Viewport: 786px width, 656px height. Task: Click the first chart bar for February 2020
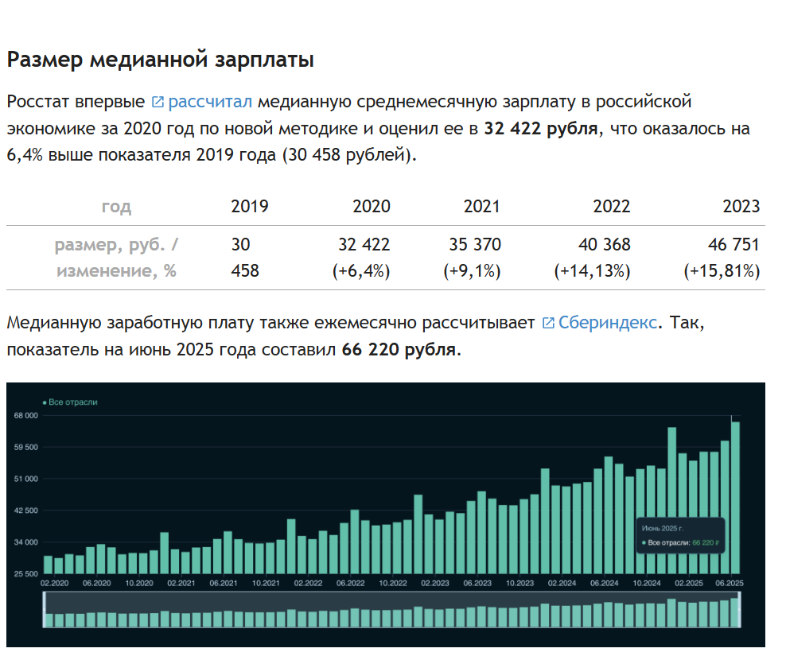click(48, 564)
